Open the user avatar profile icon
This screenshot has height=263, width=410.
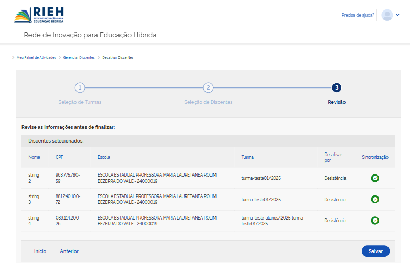pyautogui.click(x=387, y=15)
